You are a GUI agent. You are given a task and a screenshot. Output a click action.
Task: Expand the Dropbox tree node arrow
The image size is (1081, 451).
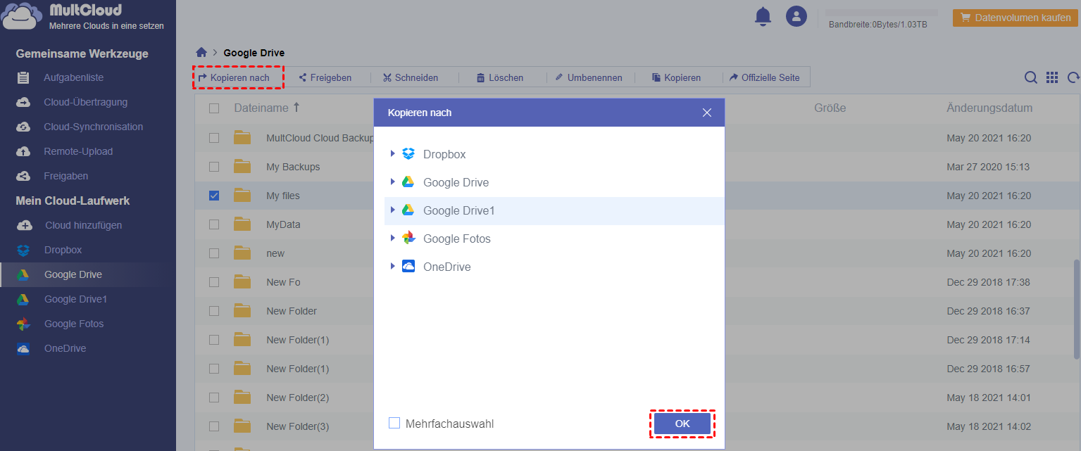[x=393, y=153]
